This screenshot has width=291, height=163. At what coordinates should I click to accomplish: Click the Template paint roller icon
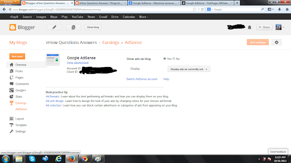pos(11,125)
